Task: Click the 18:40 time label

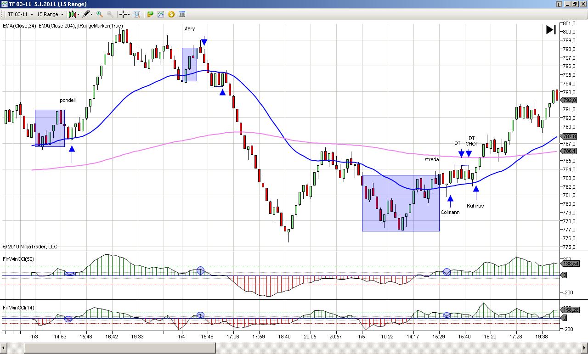Action: coord(284,337)
